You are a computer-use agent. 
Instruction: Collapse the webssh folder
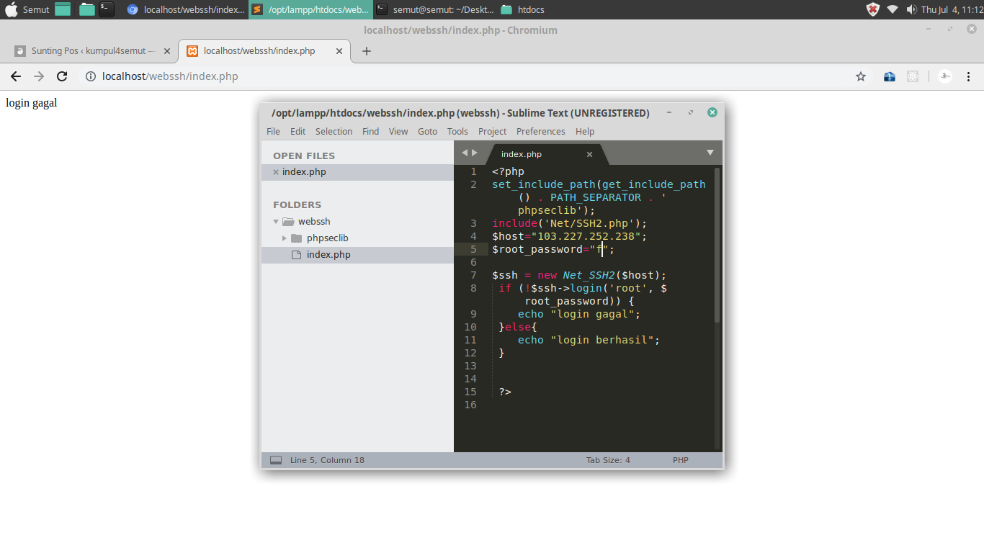[x=276, y=222]
